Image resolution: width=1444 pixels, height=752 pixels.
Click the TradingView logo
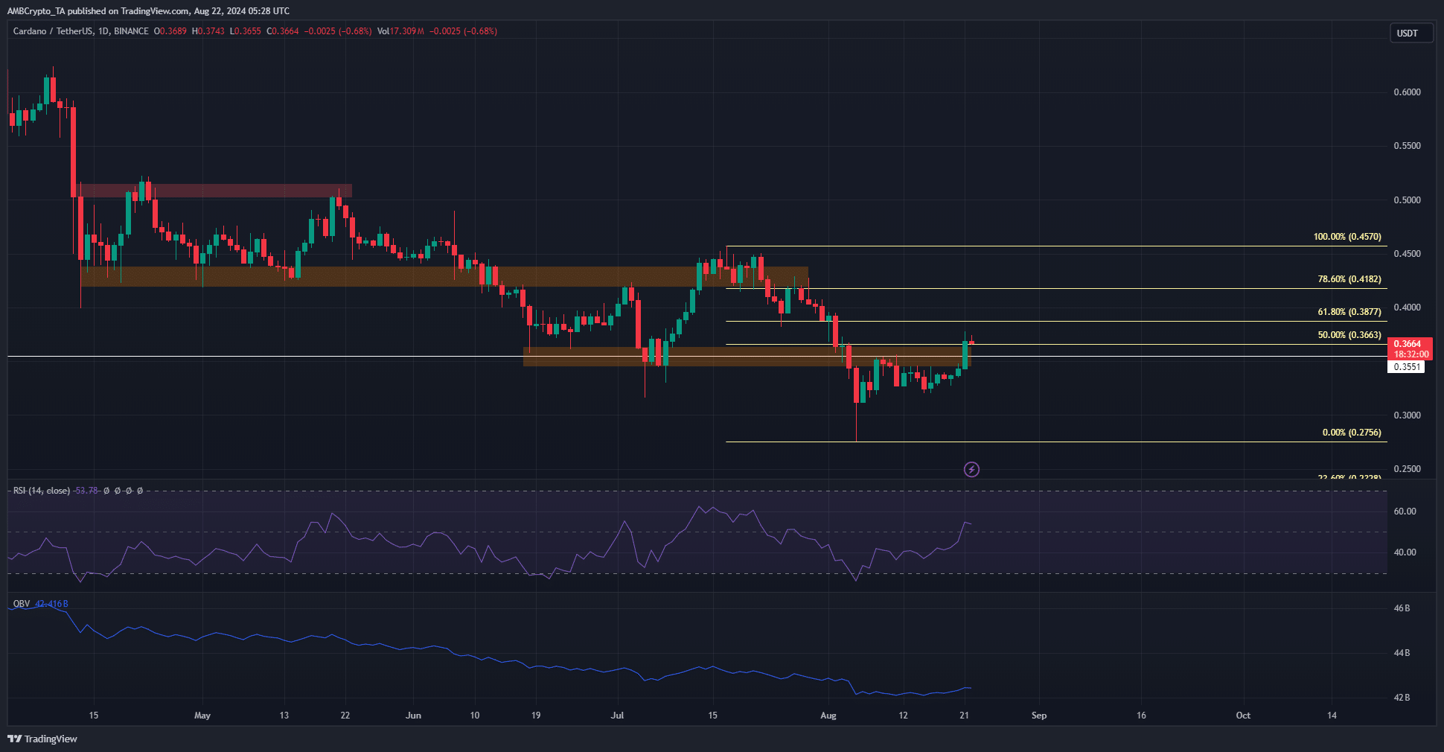42,739
